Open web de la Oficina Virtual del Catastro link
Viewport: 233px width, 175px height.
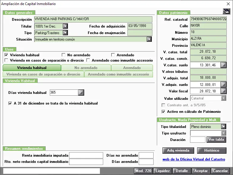point(194,159)
